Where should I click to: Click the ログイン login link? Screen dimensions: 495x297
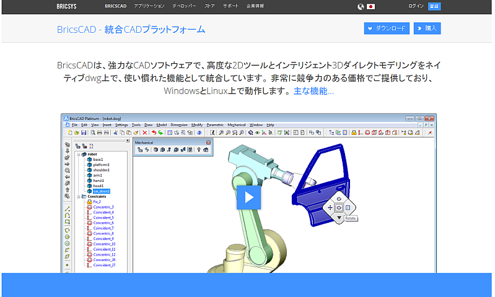tap(416, 6)
